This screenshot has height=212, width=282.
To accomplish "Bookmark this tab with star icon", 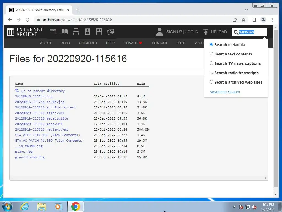I will (243, 20).
